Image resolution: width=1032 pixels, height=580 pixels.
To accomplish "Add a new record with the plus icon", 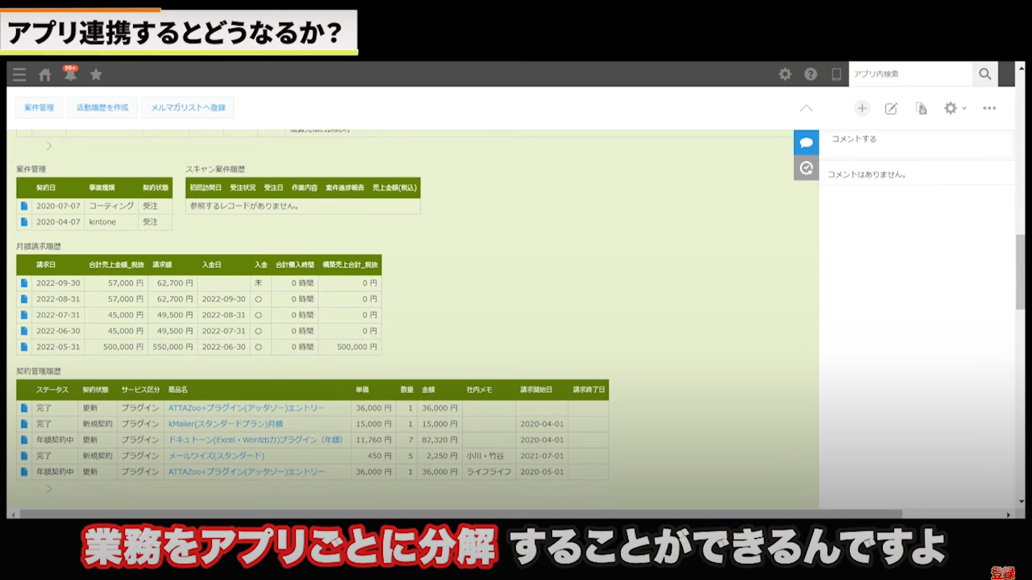I will 861,108.
